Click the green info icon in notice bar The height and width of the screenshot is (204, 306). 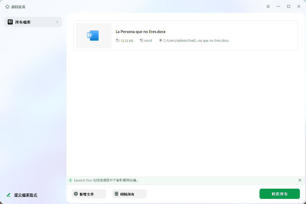(x=70, y=180)
